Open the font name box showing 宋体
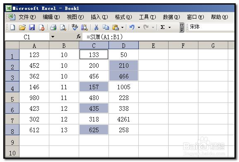Screen dimensions: 239x162 coord(211,27)
